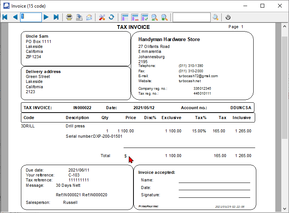Viewport: 289px width, 213px height.
Task: Click the layout icon with checkmark
Action: pyautogui.click(x=145, y=17)
